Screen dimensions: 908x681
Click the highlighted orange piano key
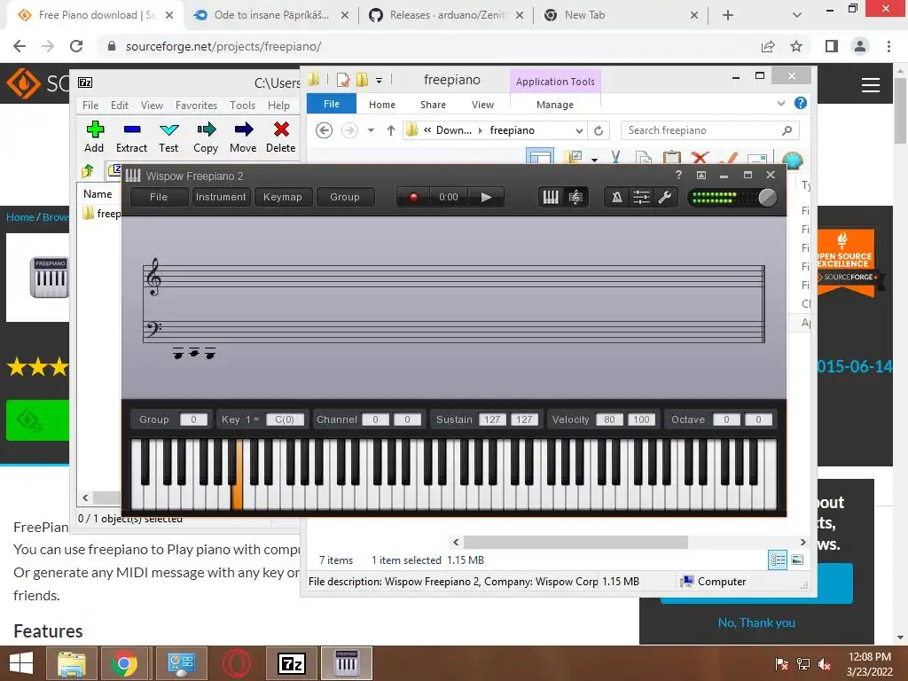237,497
